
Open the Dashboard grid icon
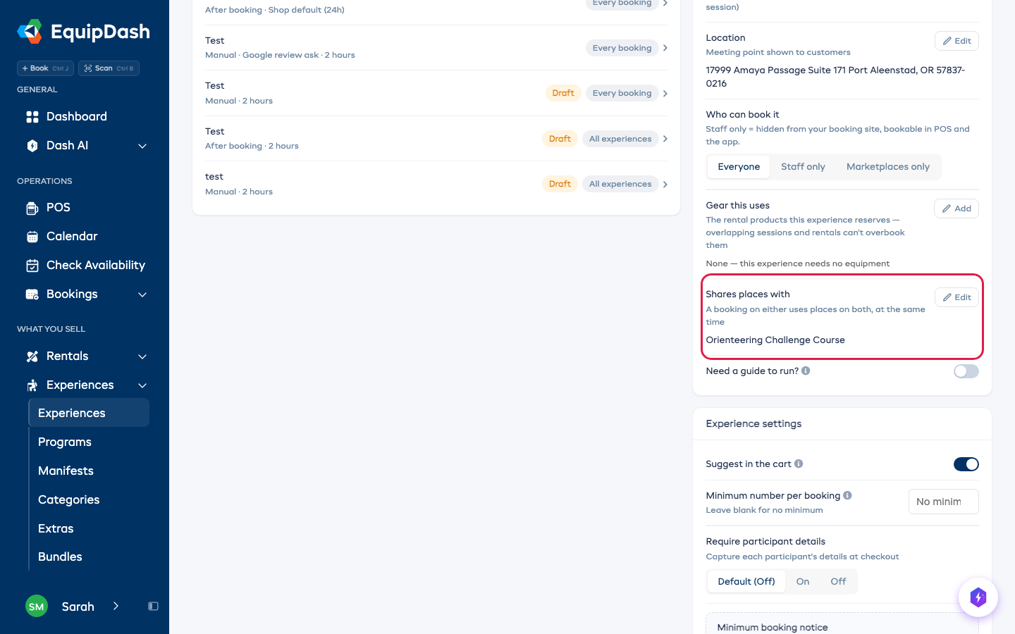tap(32, 117)
